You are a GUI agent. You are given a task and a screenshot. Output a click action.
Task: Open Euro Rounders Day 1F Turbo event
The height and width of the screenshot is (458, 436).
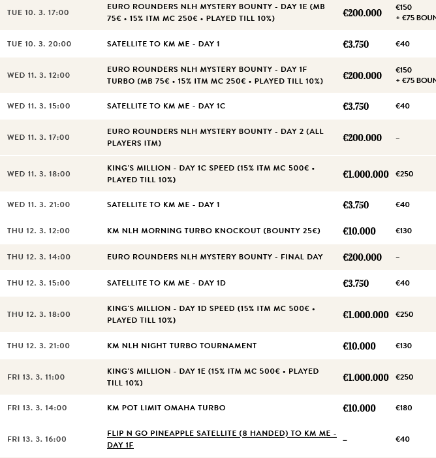tap(215, 75)
